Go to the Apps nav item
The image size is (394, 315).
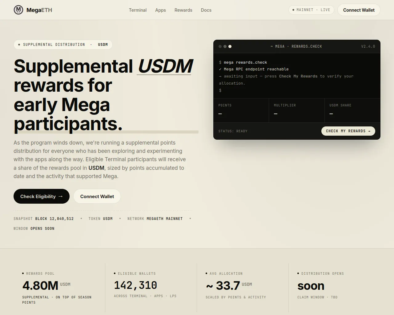(x=160, y=10)
